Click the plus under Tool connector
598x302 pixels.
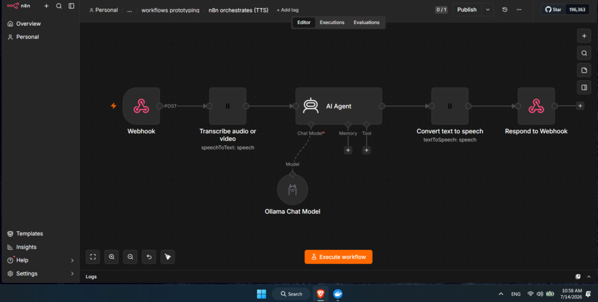tap(367, 150)
